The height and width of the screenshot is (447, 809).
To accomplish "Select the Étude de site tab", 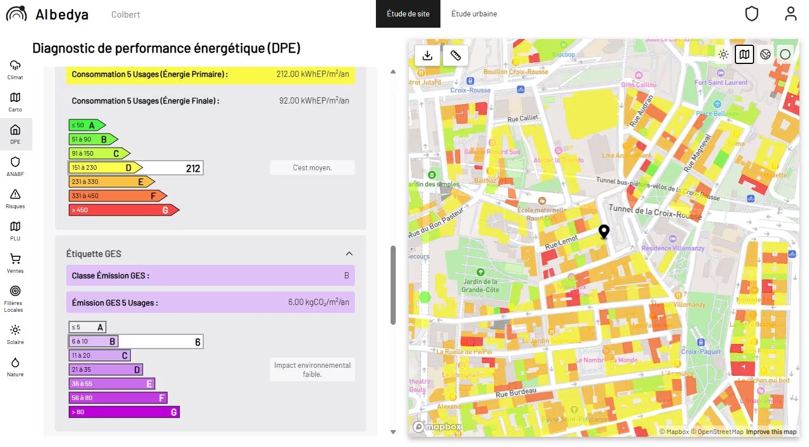I will pyautogui.click(x=408, y=14).
